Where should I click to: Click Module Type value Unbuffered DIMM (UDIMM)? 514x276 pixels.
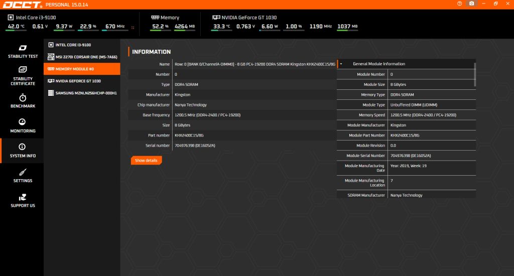(414, 105)
